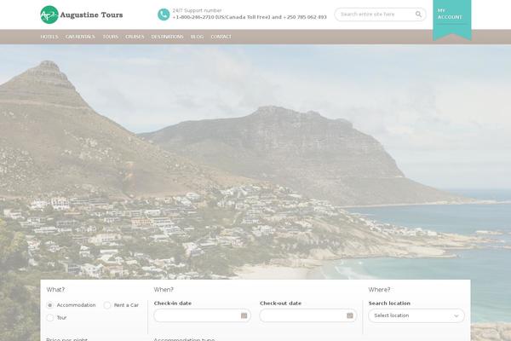Click the Augustine Tours site title
Image resolution: width=511 pixels, height=341 pixels.
[x=92, y=15]
